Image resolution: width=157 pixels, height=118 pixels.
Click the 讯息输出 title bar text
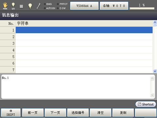pos(10,15)
